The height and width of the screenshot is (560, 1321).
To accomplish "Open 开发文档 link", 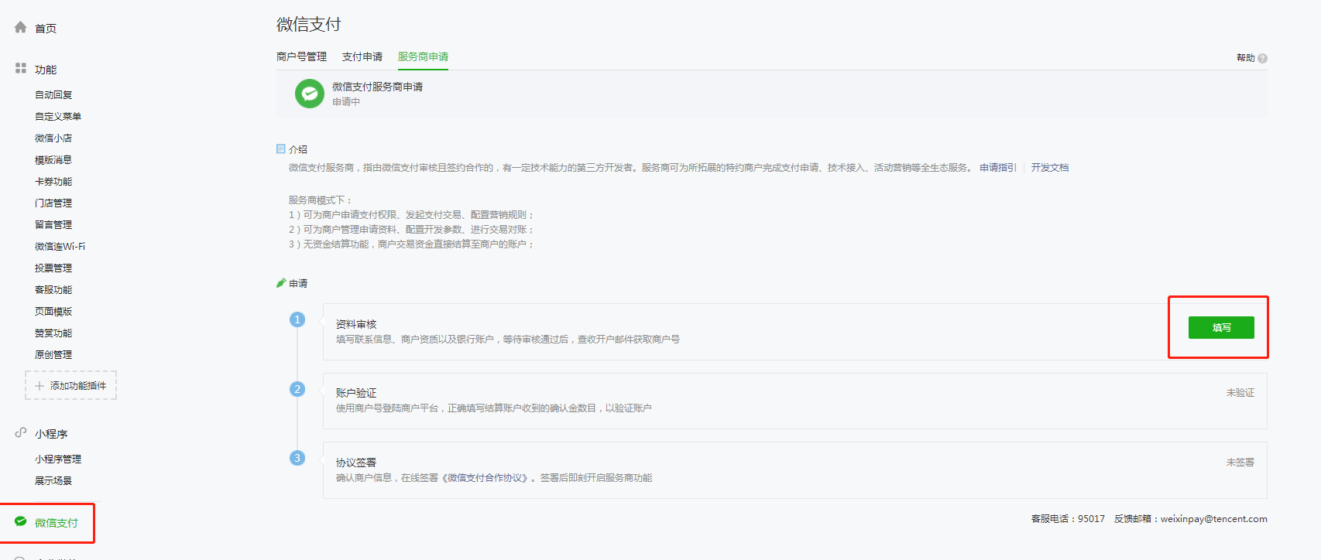I will point(1050,167).
